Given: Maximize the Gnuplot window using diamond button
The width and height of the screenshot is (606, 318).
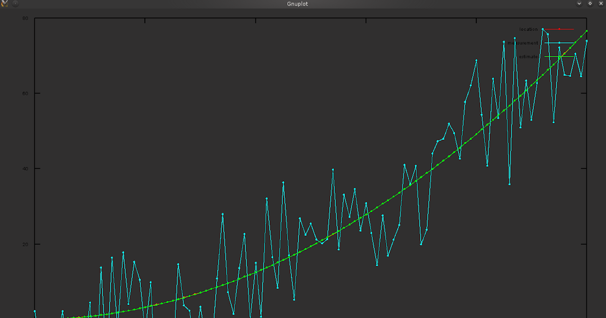Looking at the screenshot, I should click(x=590, y=4).
